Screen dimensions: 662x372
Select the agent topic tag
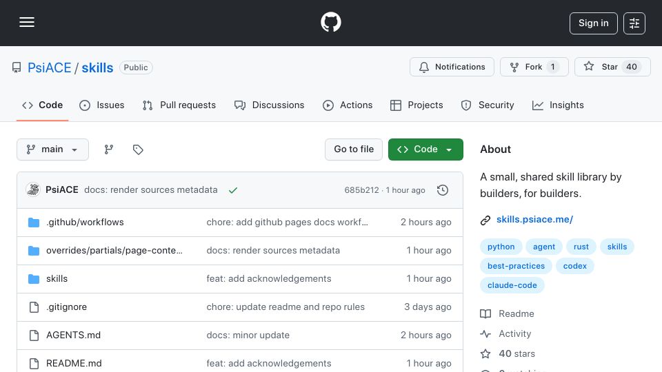(544, 247)
